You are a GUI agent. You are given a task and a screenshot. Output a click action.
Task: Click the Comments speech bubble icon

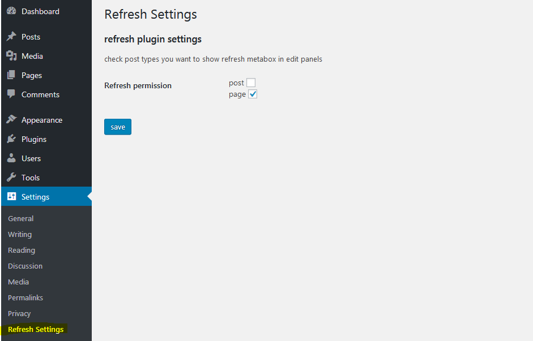pos(11,94)
